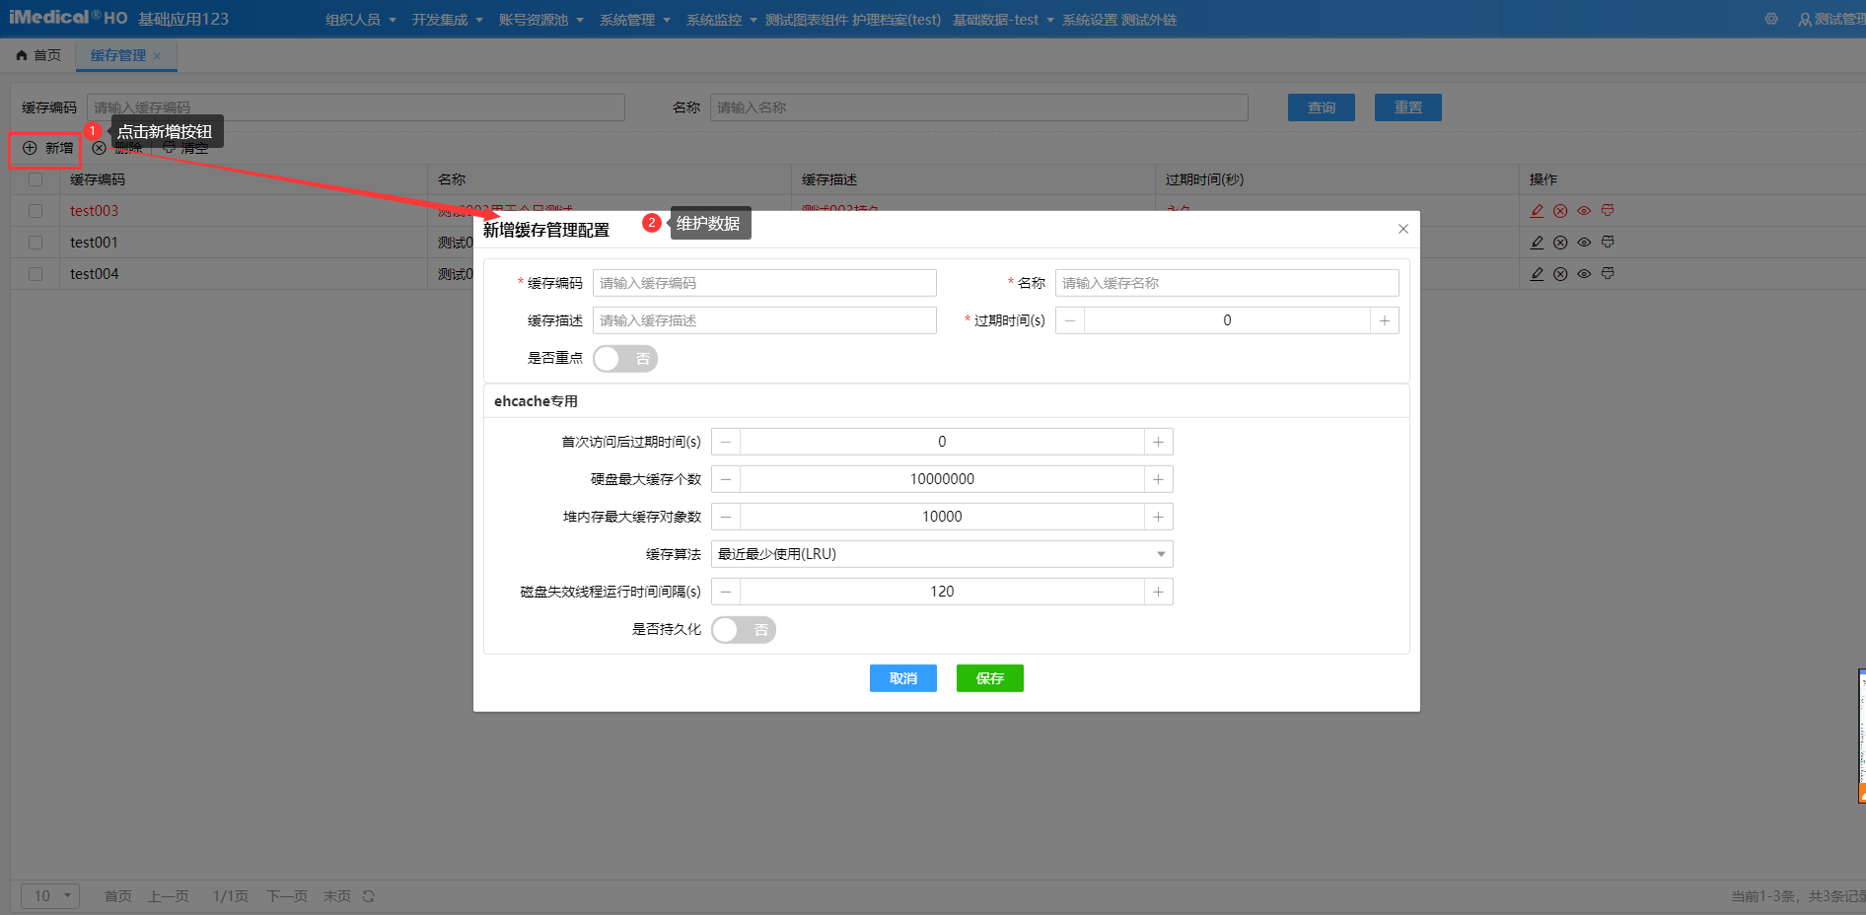1866x915 pixels.
Task: Click the 取消 button in dialog
Action: coord(902,678)
